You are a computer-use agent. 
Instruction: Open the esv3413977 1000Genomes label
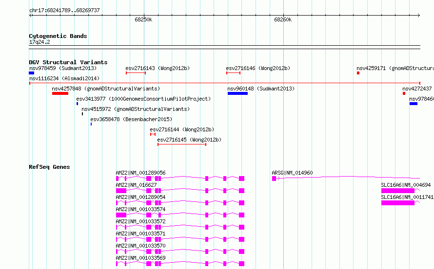(x=143, y=99)
